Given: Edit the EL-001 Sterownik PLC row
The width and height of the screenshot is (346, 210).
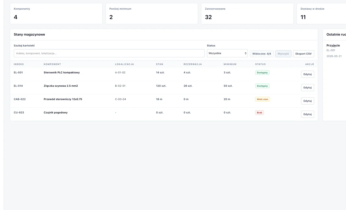Looking at the screenshot, I should point(307,74).
